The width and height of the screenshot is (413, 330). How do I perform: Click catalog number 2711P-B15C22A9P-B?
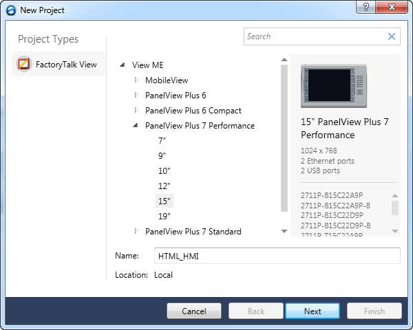coord(336,206)
